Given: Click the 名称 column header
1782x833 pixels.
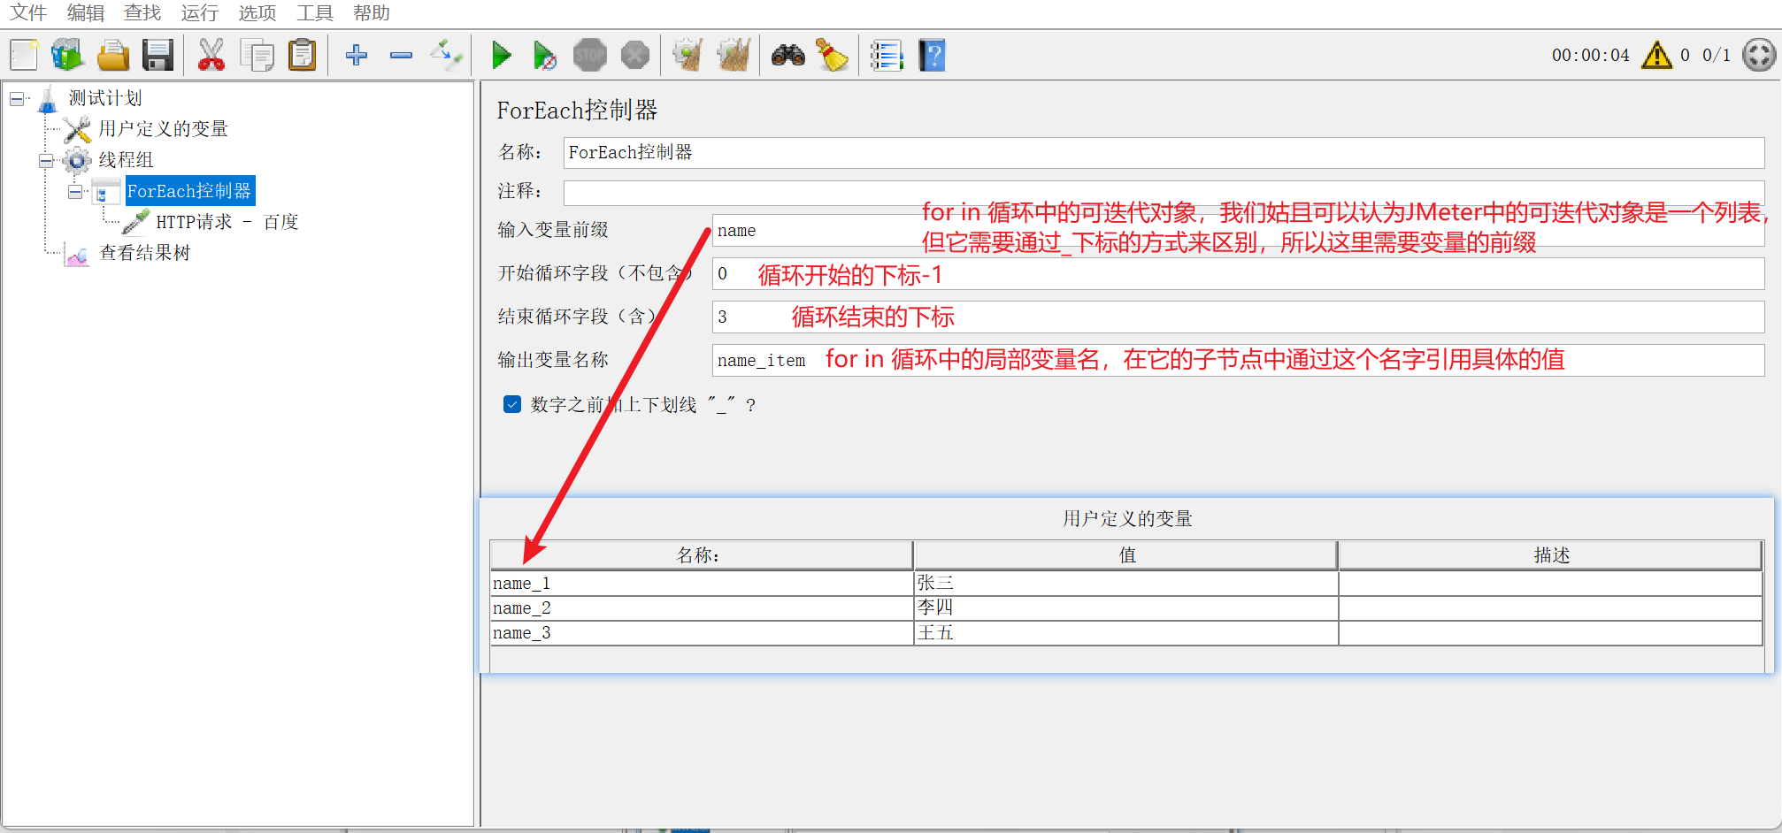Looking at the screenshot, I should pos(702,555).
